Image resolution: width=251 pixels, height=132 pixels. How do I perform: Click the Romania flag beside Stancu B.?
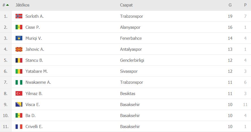pyautogui.click(x=19, y=60)
